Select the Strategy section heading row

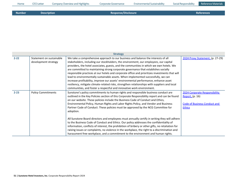118,54
